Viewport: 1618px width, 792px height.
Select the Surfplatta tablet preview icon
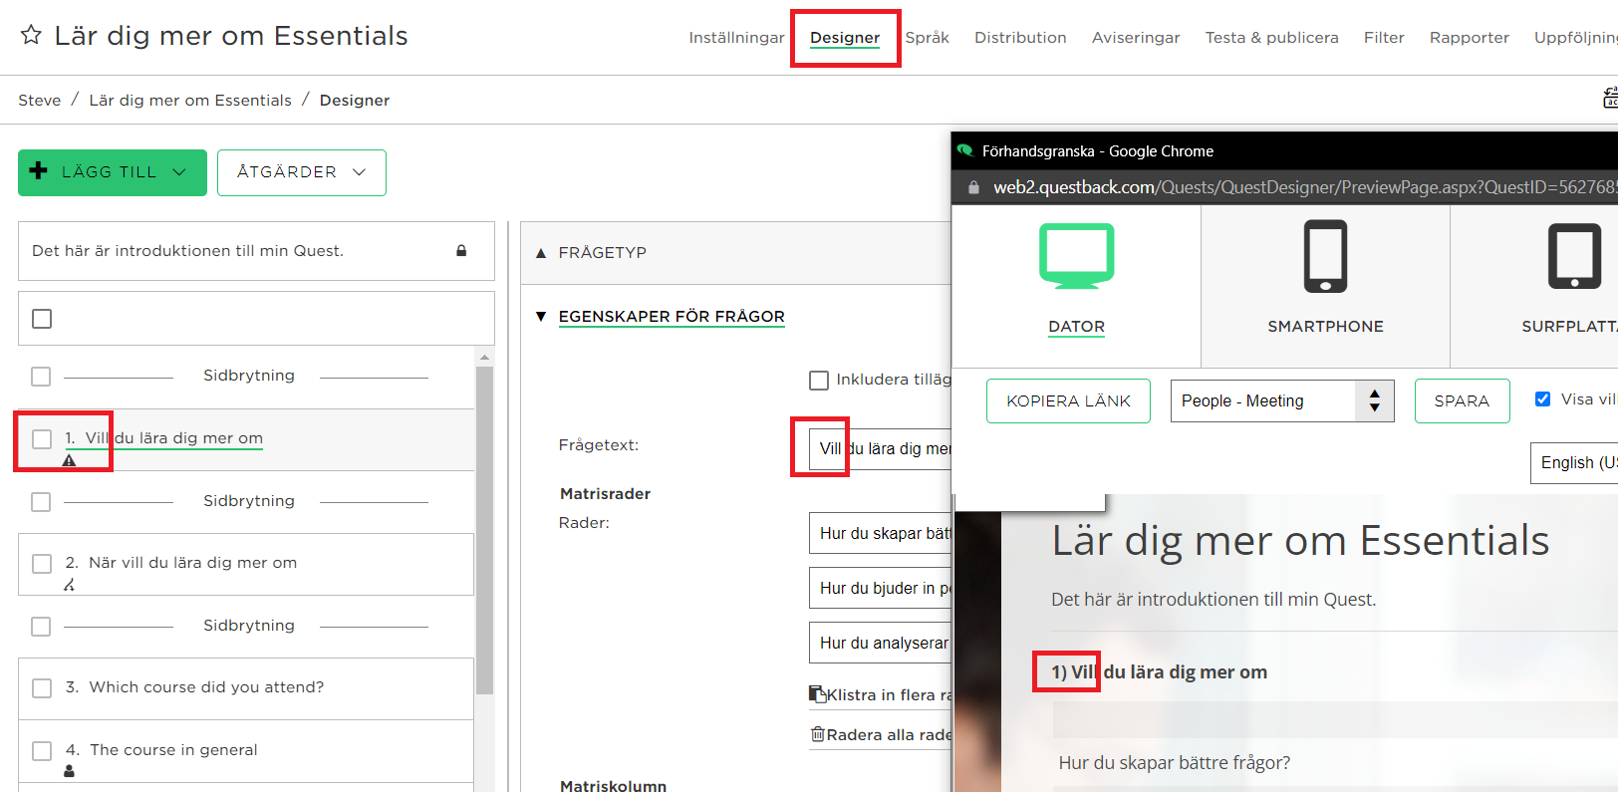tap(1574, 256)
